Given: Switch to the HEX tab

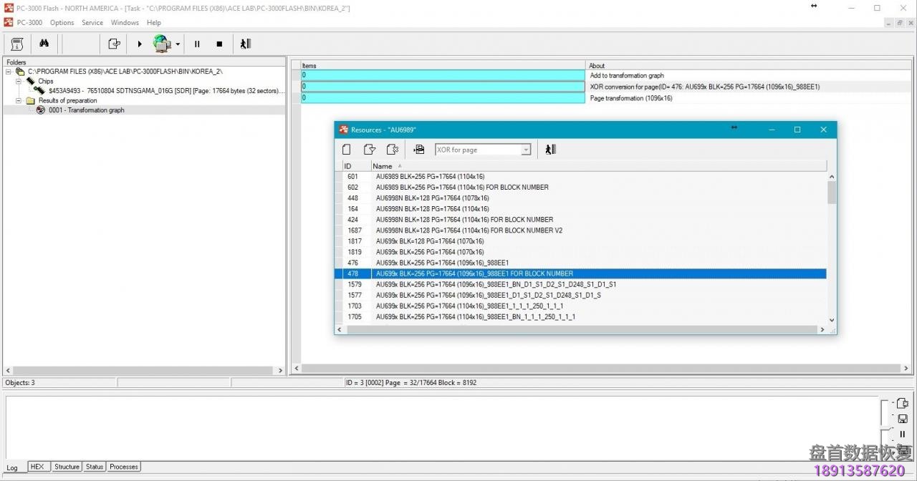Looking at the screenshot, I should click(37, 467).
